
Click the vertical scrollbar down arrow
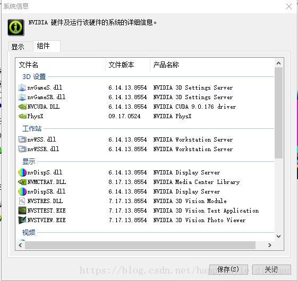pos(279,236)
